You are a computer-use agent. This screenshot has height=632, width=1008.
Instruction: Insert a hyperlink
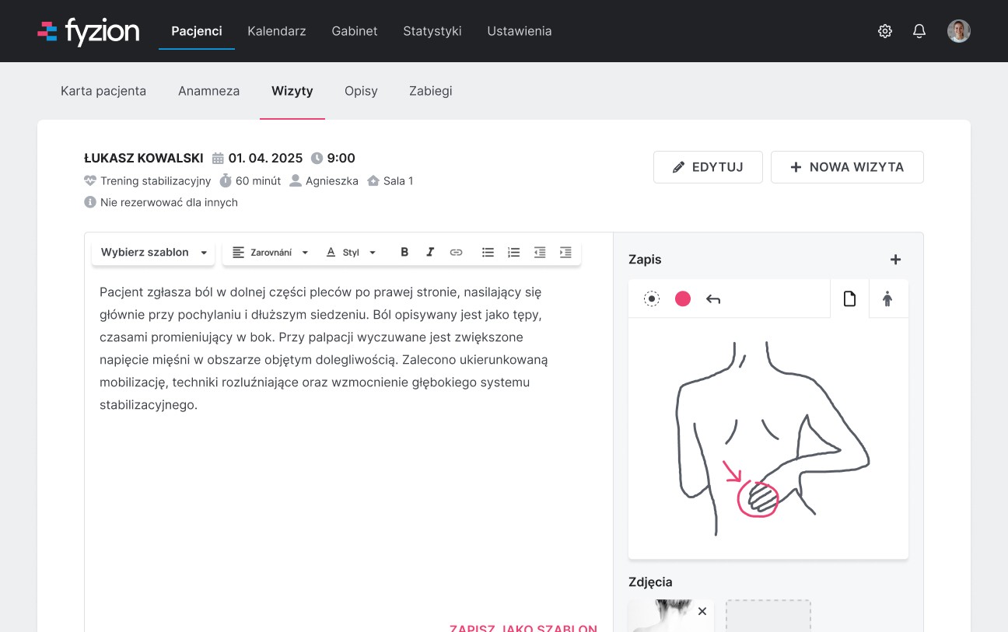point(457,253)
